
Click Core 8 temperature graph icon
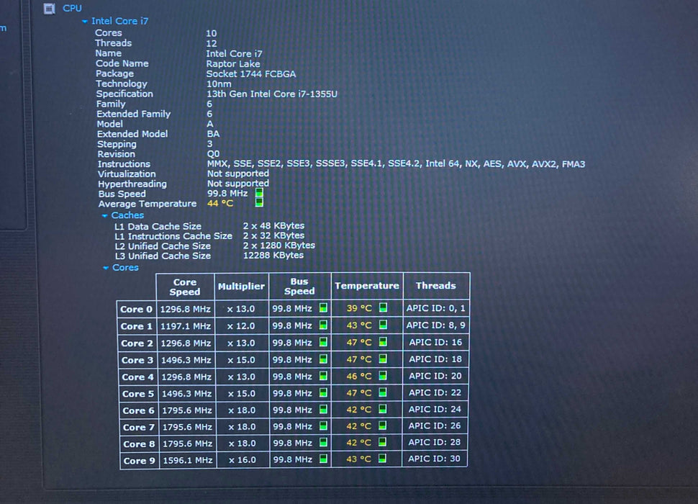382,442
